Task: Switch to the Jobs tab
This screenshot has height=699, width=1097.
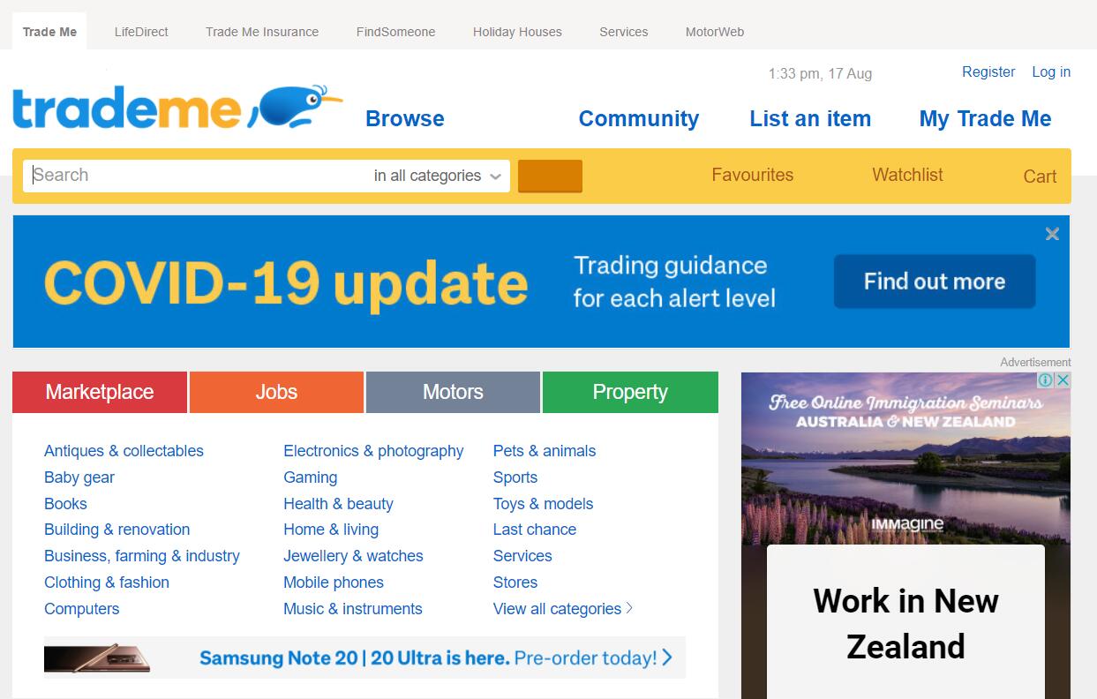Action: tap(276, 392)
